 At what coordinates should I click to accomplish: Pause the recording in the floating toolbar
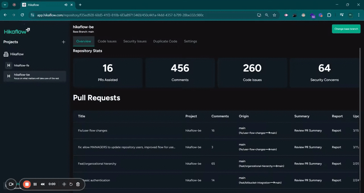pyautogui.click(x=35, y=184)
